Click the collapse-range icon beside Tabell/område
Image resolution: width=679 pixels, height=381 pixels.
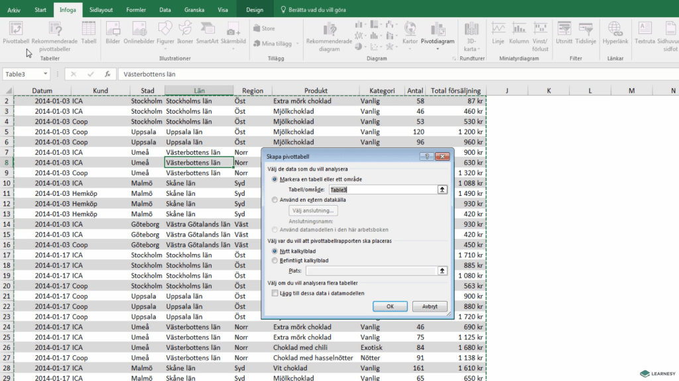pyautogui.click(x=442, y=189)
